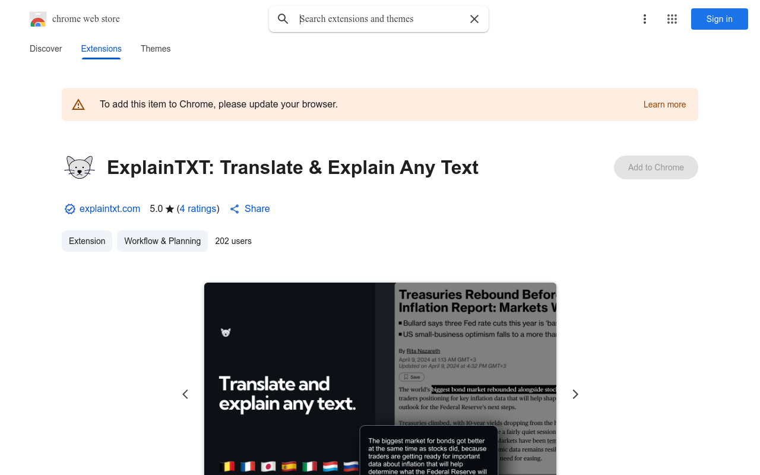Click the ExplainTXT cat logo
This screenshot has width=760, height=475.
[x=80, y=167]
